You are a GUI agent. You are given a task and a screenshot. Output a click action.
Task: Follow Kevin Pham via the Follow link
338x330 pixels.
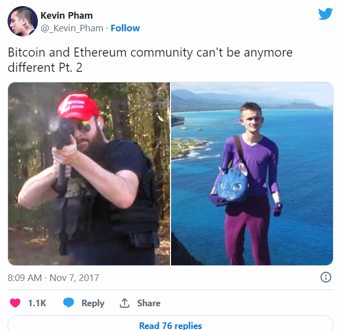(x=125, y=28)
